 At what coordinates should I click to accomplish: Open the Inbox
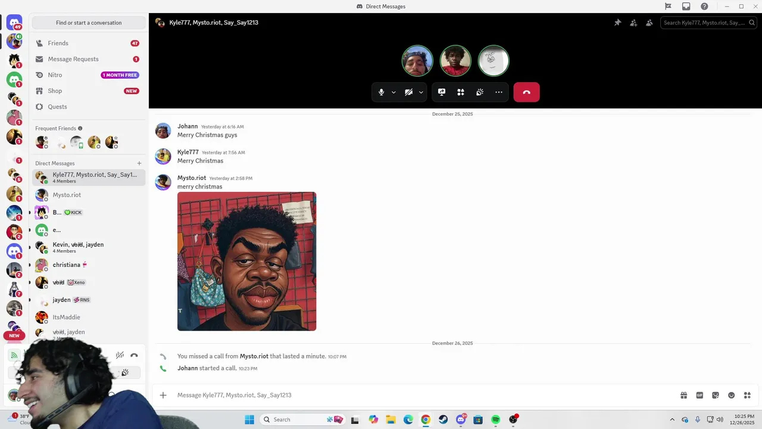pos(686,7)
